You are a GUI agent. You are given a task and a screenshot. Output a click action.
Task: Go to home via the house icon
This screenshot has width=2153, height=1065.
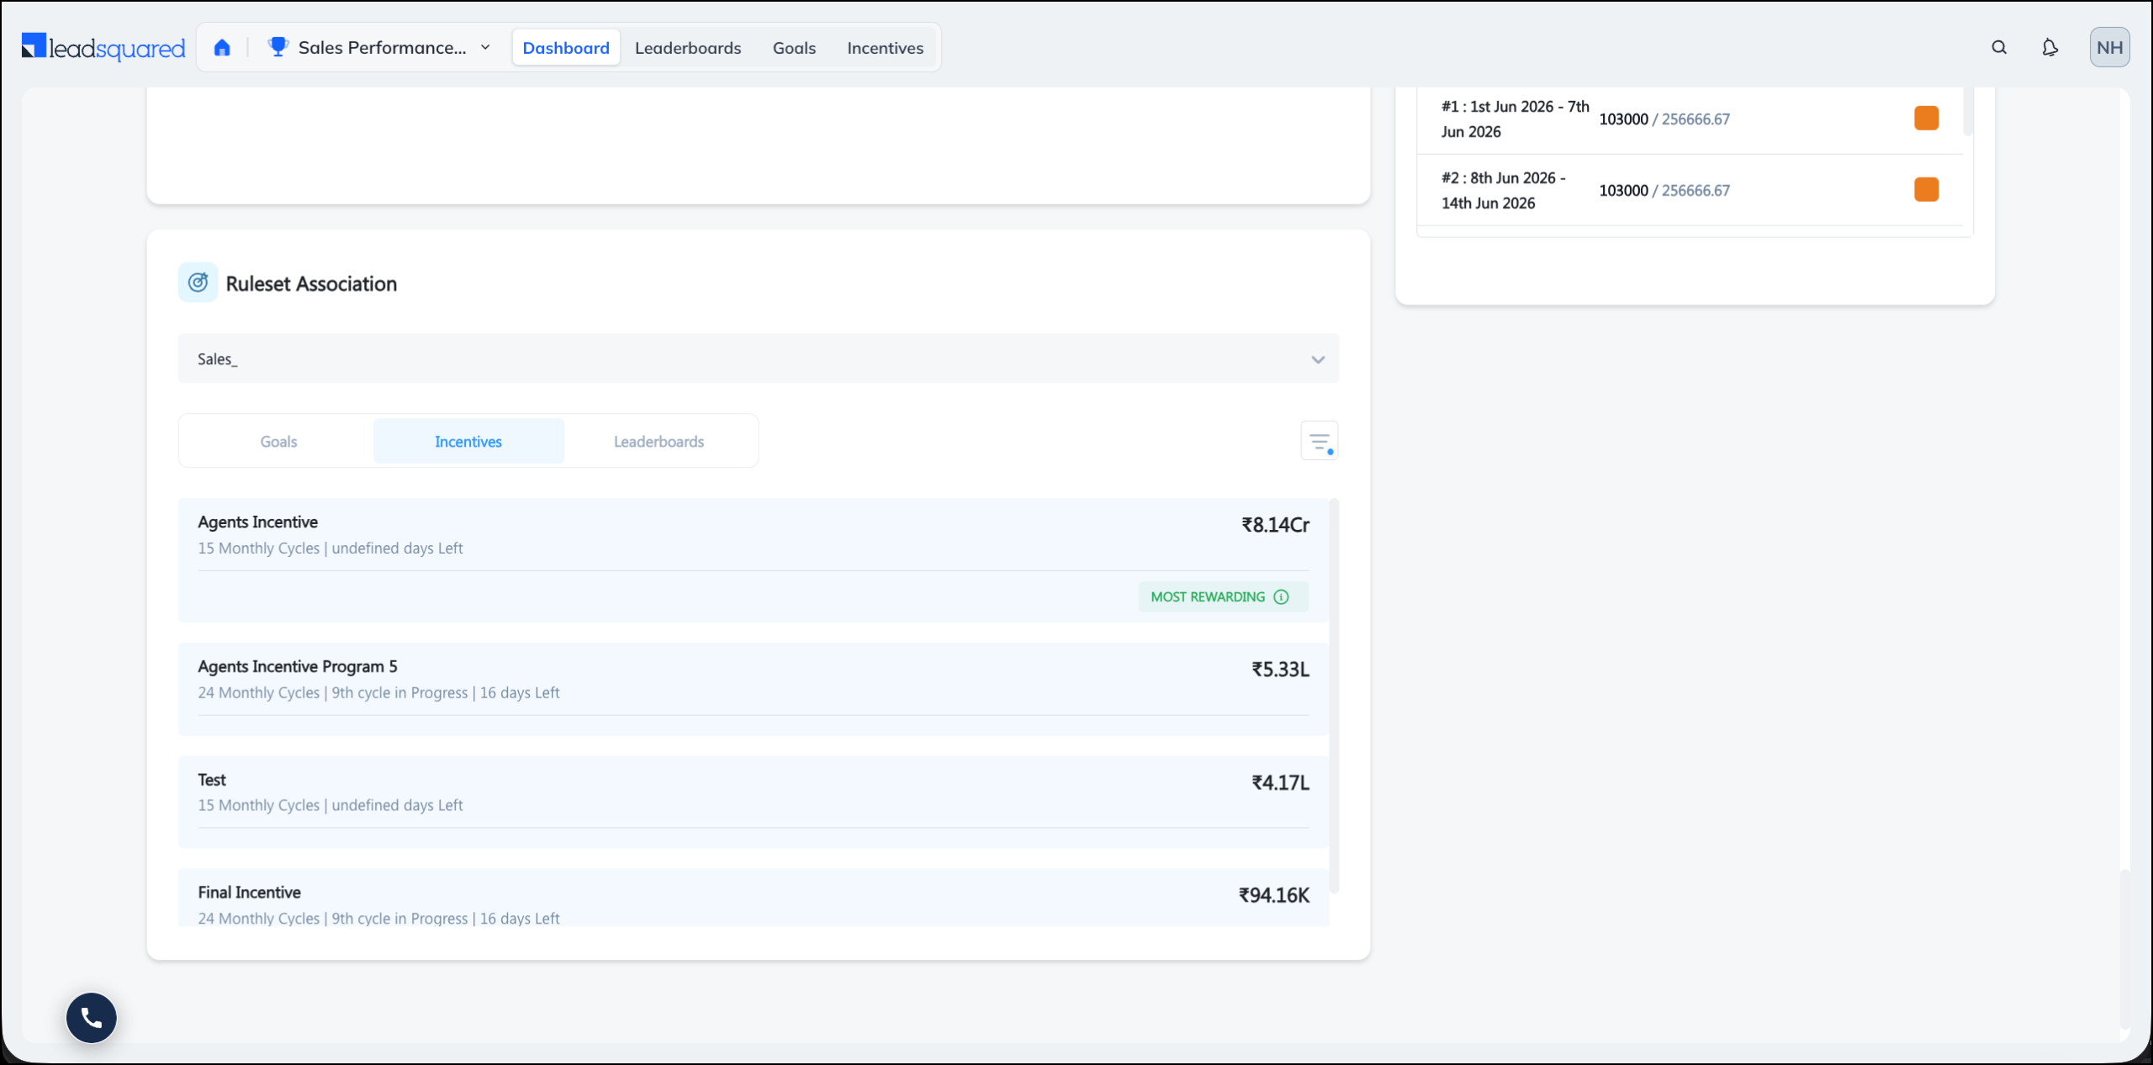222,48
